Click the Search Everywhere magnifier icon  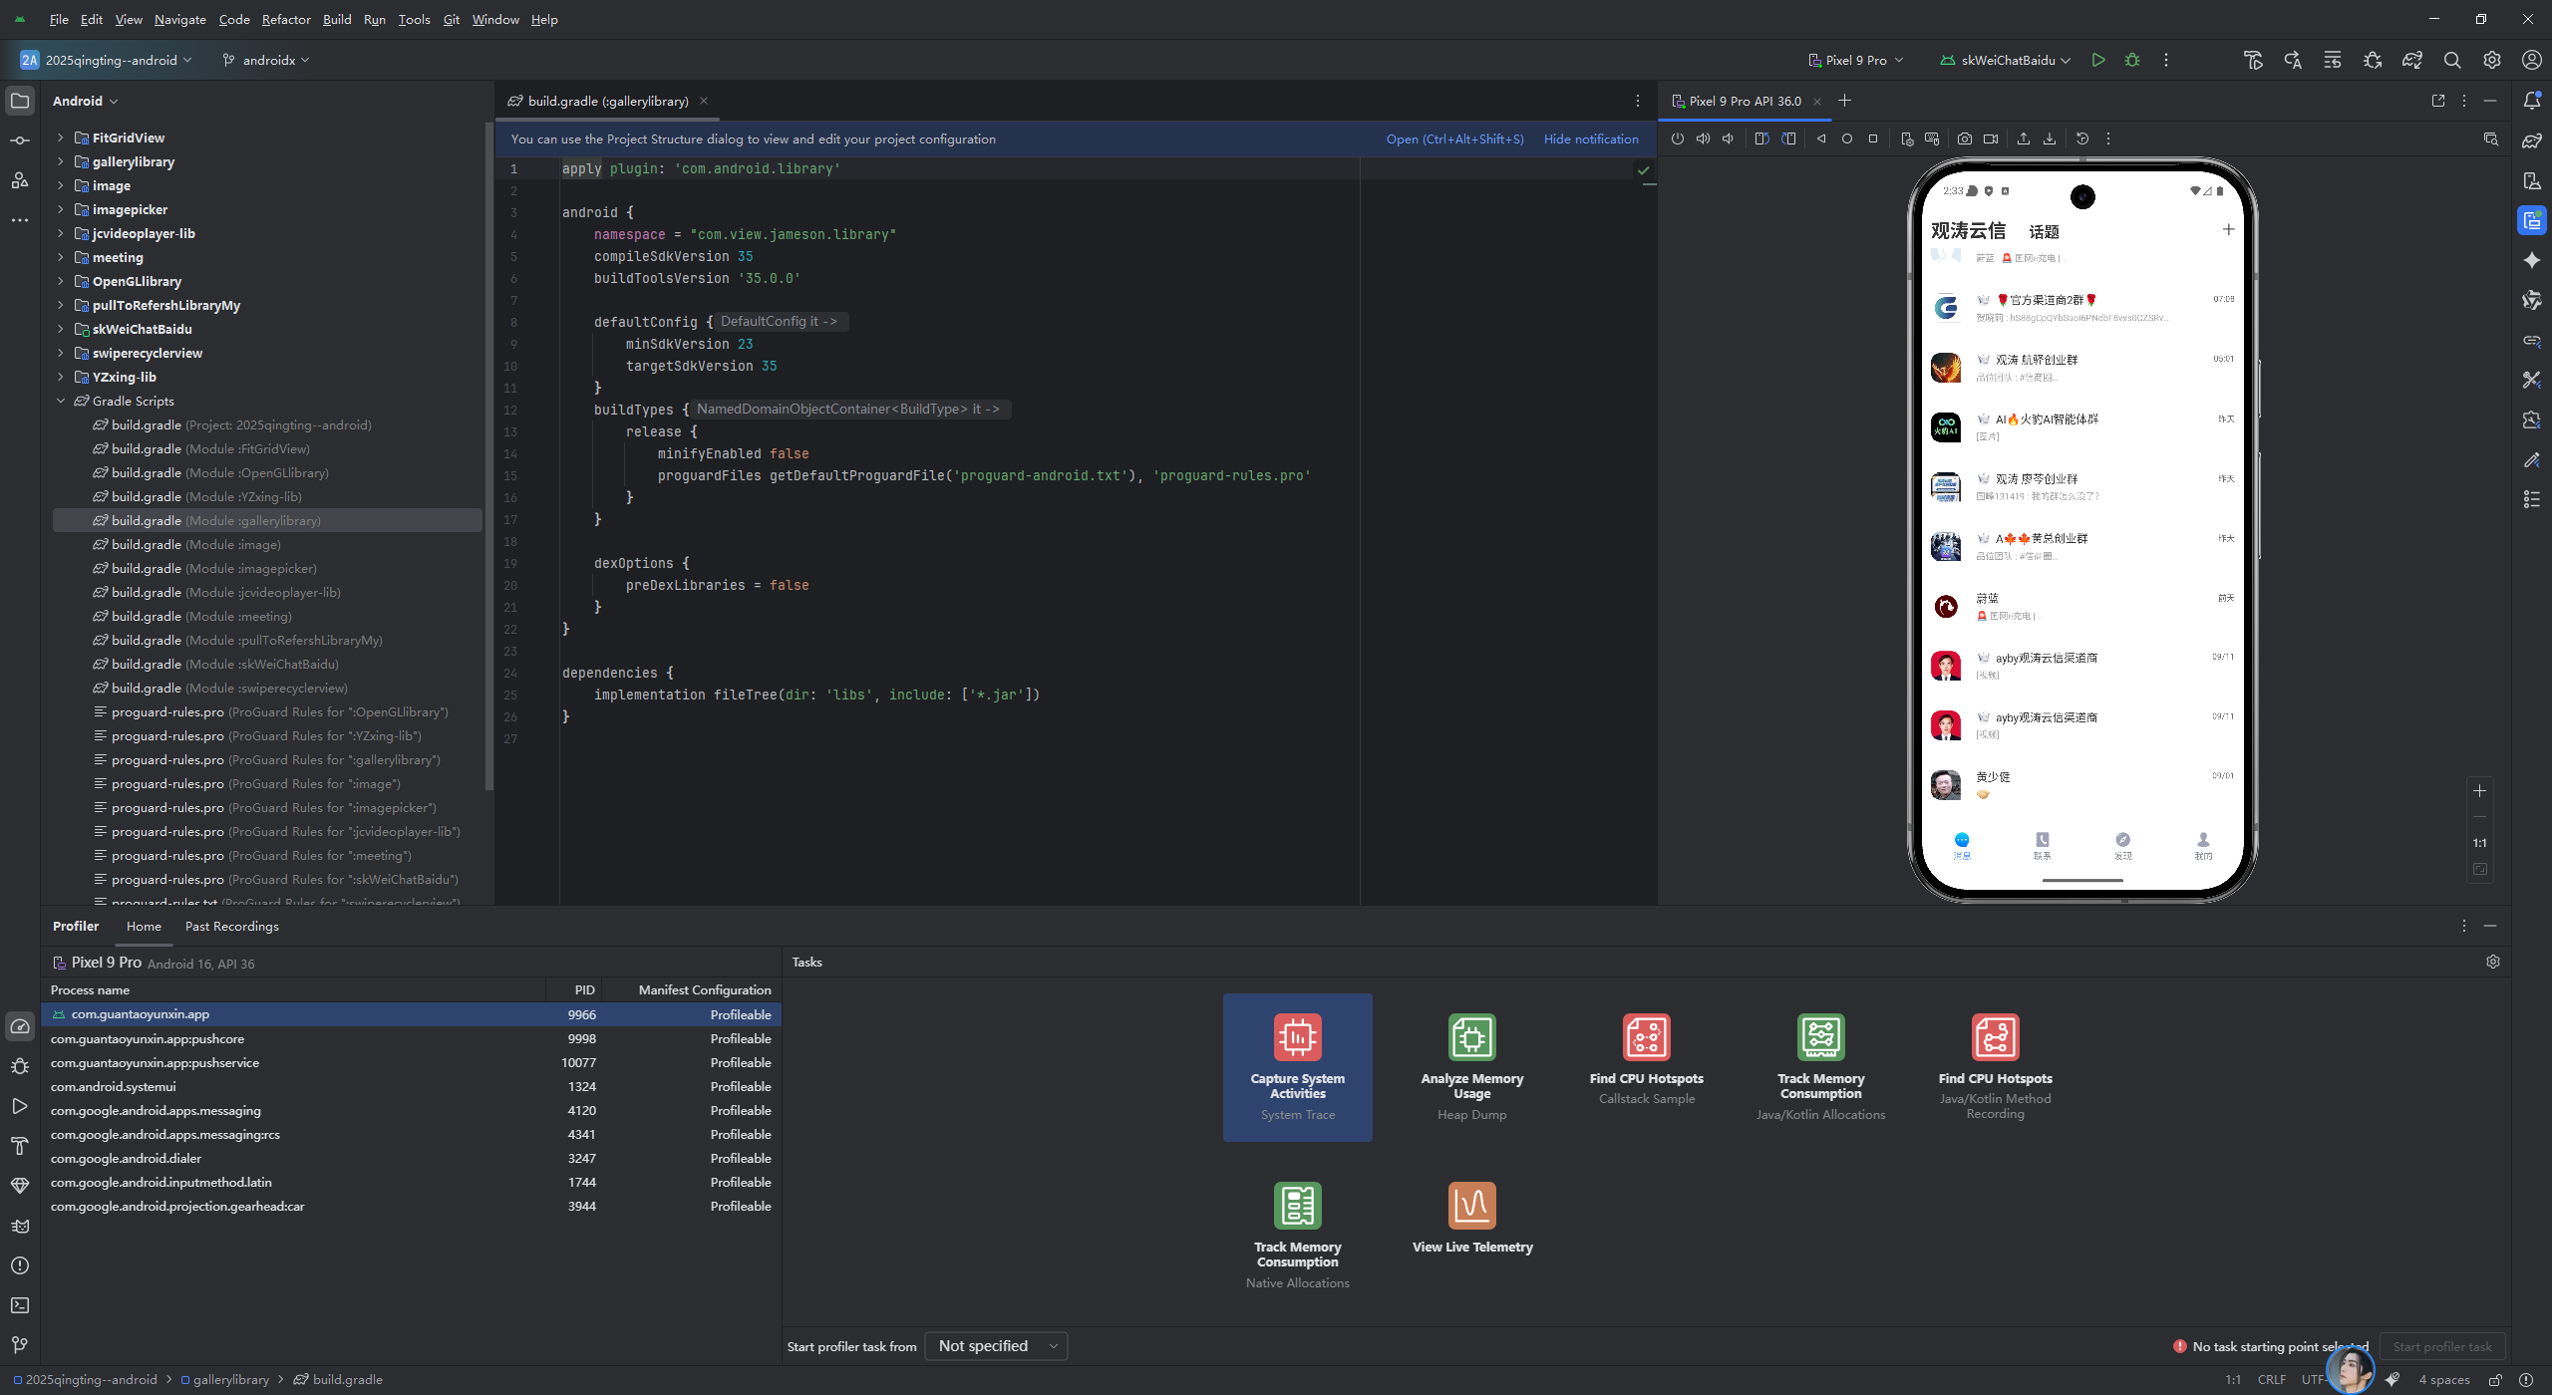tap(2451, 60)
